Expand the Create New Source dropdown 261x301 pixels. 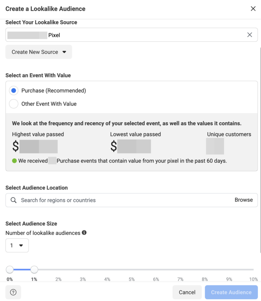38,52
